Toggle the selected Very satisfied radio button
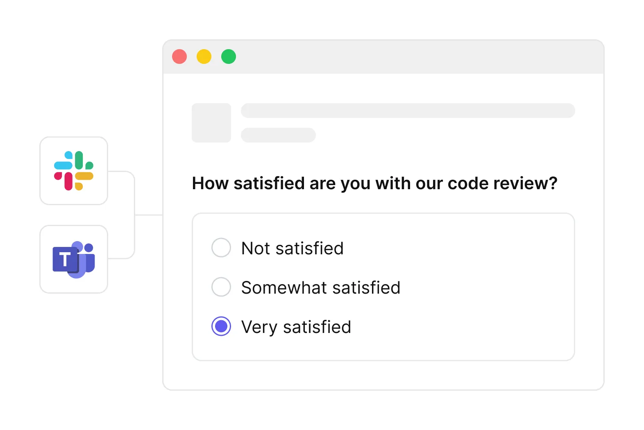The image size is (644, 430). click(x=221, y=326)
